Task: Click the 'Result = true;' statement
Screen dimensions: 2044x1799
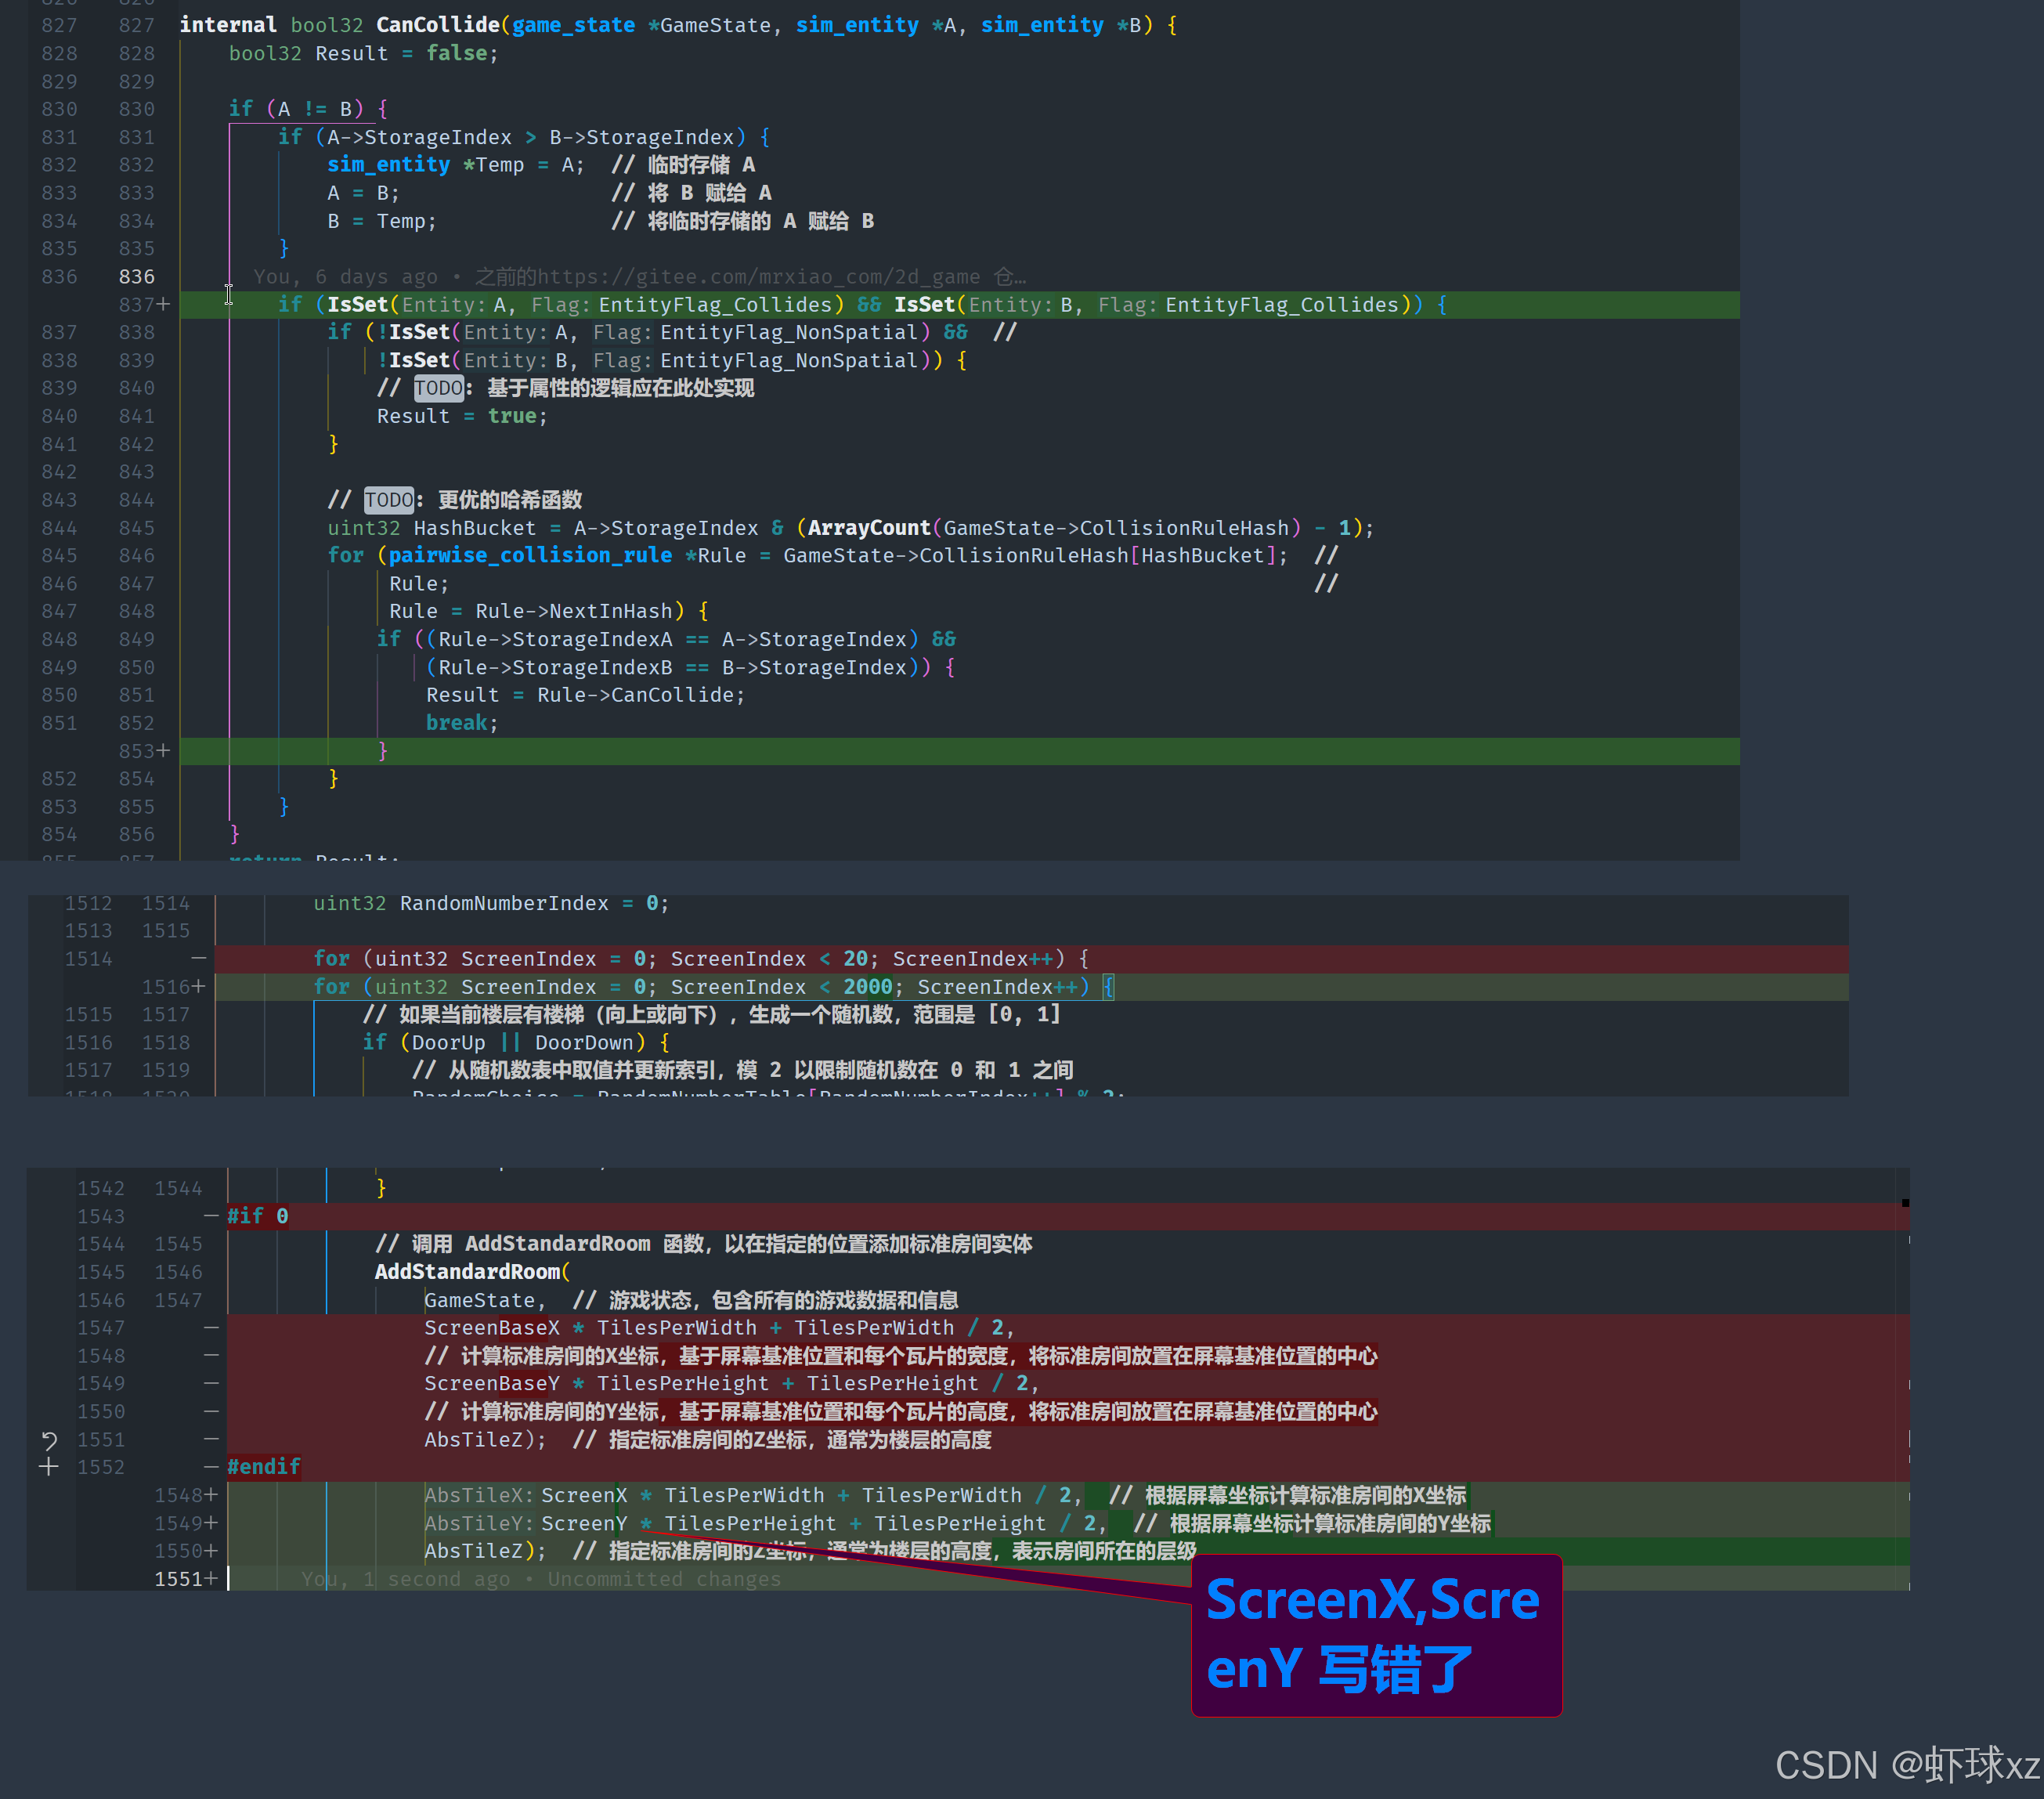Action: [462, 416]
